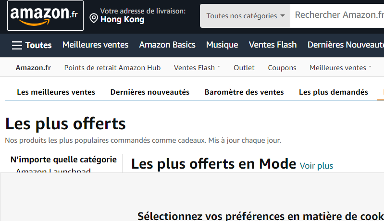
Task: Click the Voir plus link for Mode
Action: pos(316,166)
